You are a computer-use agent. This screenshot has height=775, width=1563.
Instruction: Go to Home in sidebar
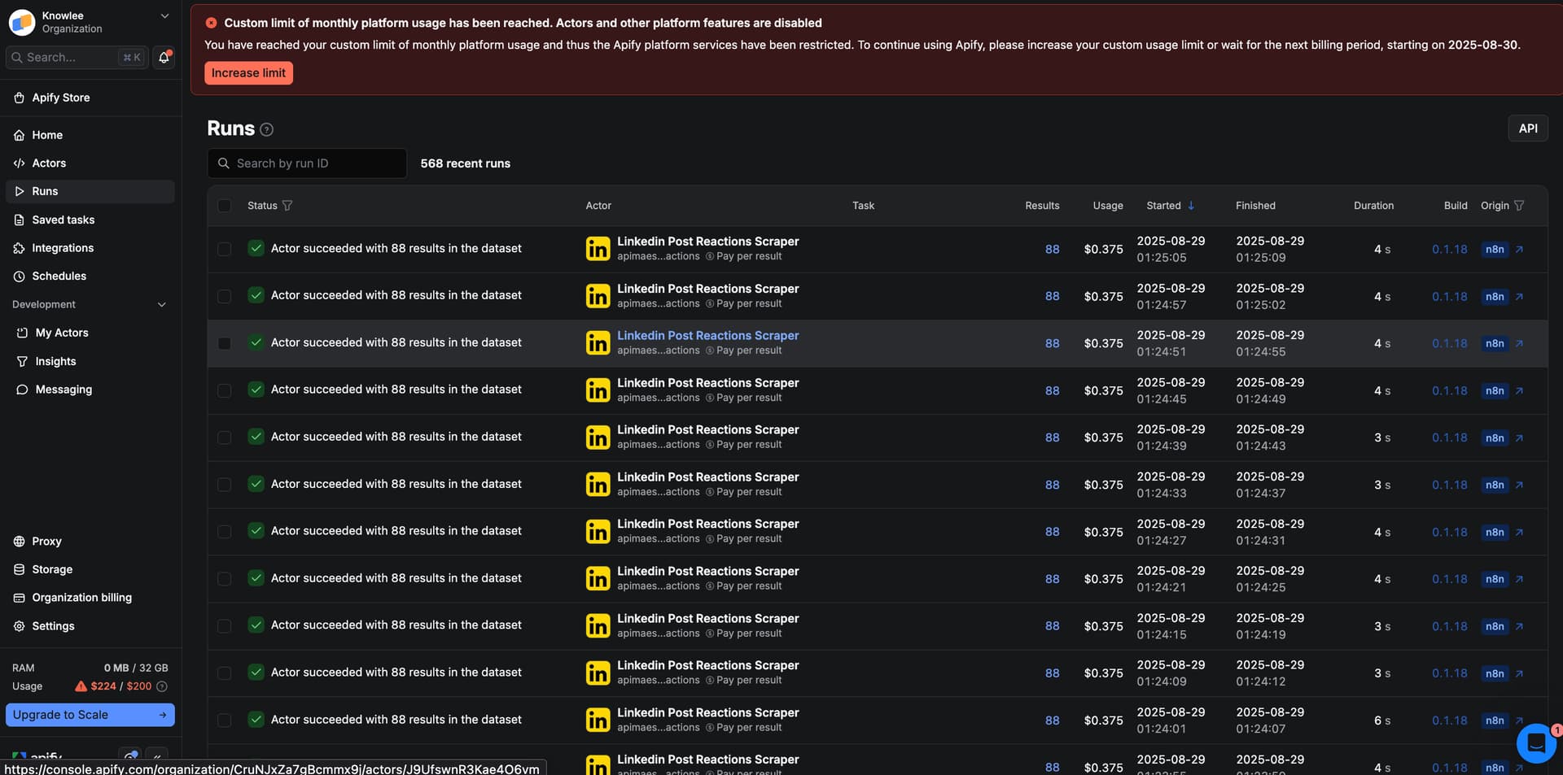(90, 135)
